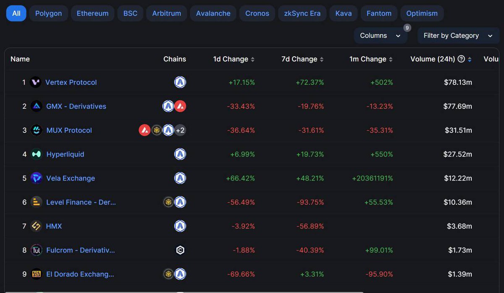Sort the table by 7d Change

click(302, 59)
